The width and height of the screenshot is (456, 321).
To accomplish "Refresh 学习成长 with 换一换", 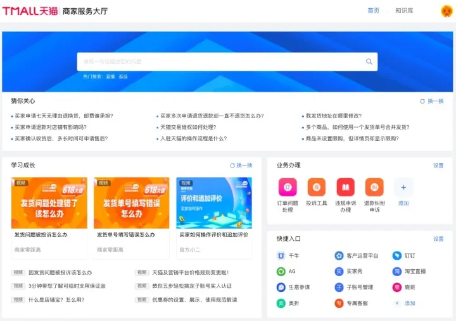I will [x=241, y=166].
